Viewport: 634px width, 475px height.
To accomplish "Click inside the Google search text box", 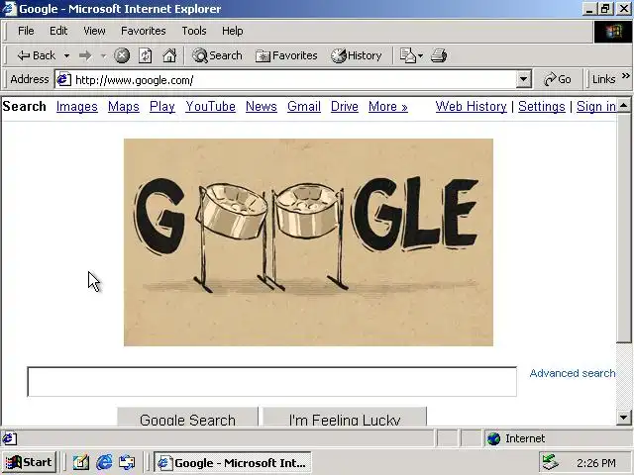I will [271, 382].
